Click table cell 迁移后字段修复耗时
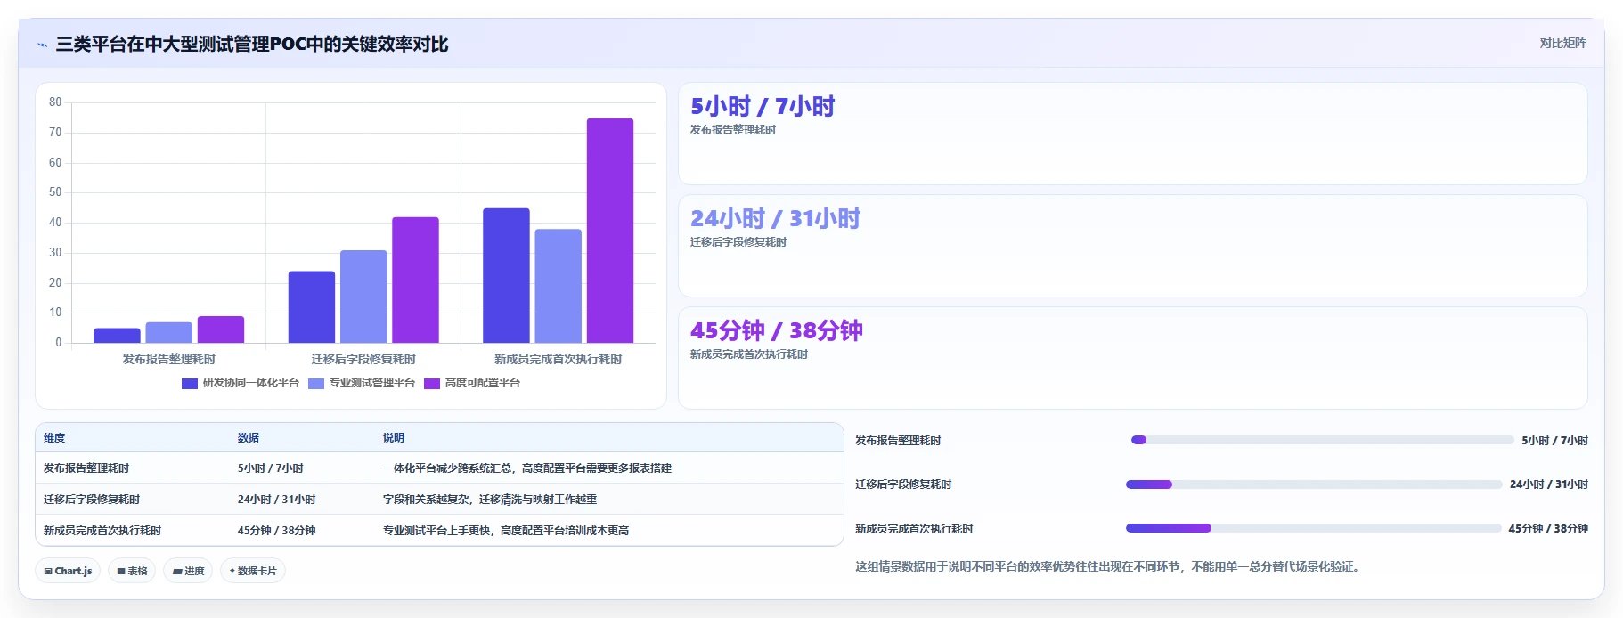Image resolution: width=1623 pixels, height=618 pixels. click(92, 500)
